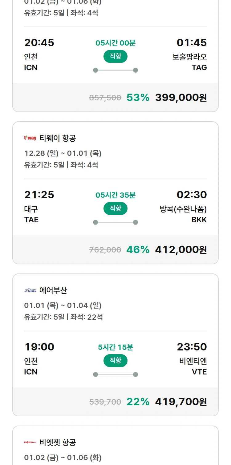This screenshot has width=231, height=465.
Task: Select the 399,000원 fare
Action: pyautogui.click(x=181, y=98)
